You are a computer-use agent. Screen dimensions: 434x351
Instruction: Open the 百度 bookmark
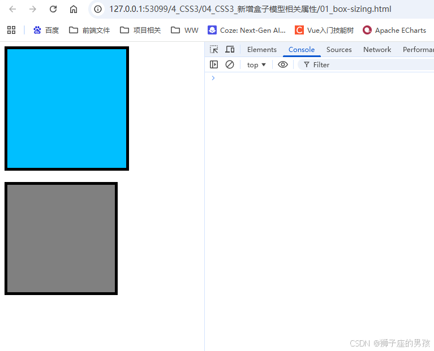pos(46,30)
